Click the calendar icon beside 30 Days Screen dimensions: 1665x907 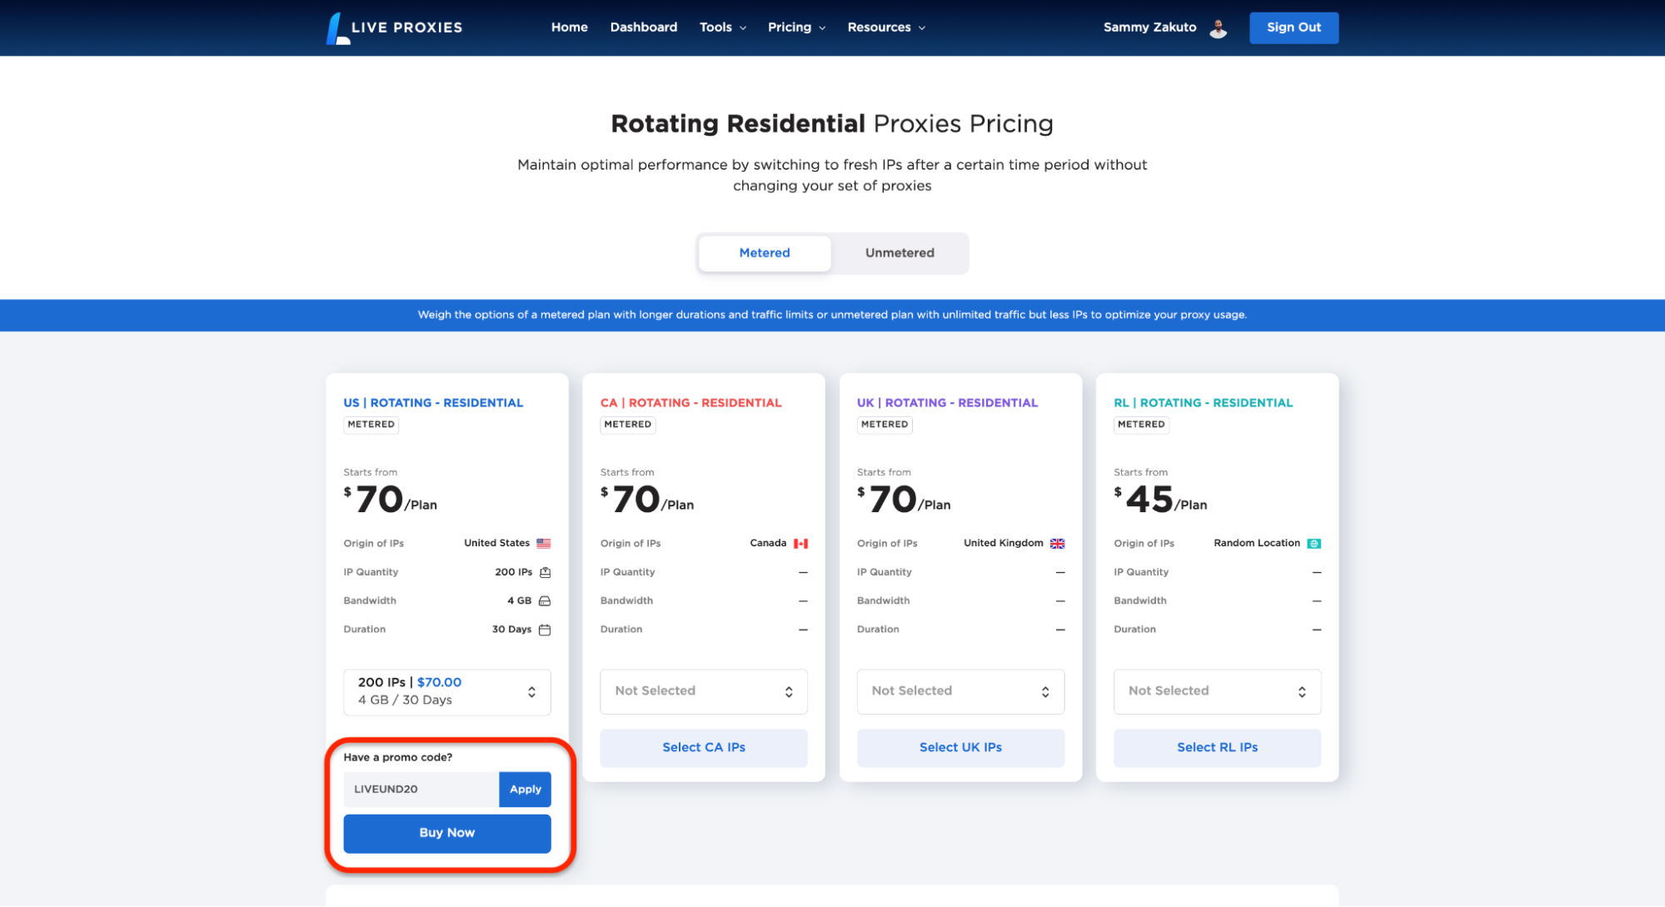(x=545, y=630)
